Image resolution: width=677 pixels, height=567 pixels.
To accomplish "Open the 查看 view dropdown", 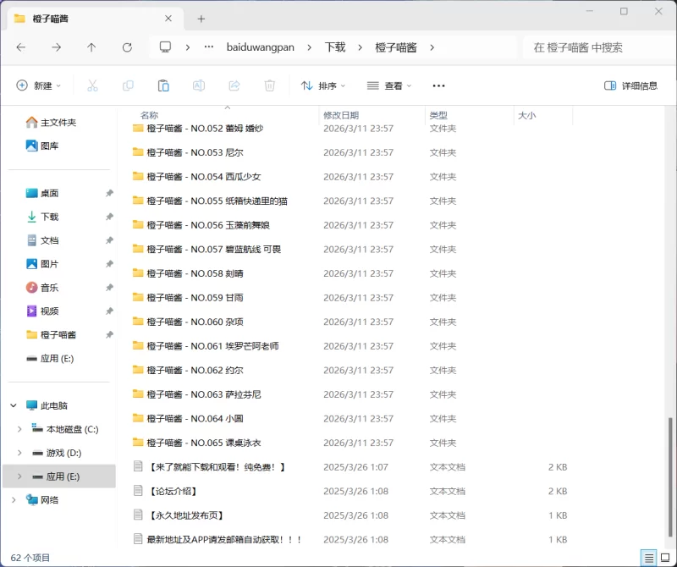I will (x=388, y=85).
